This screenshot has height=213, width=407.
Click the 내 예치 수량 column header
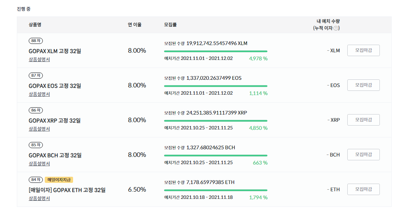328,21
